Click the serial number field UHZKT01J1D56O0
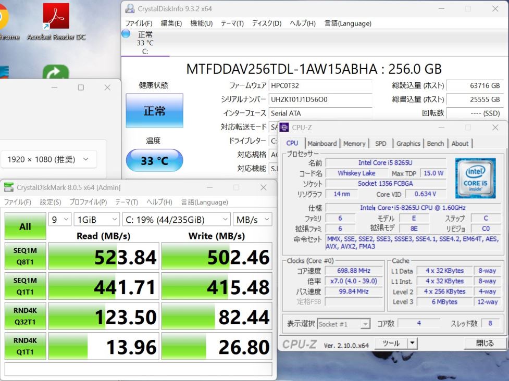The height and width of the screenshot is (381, 509). [320, 99]
